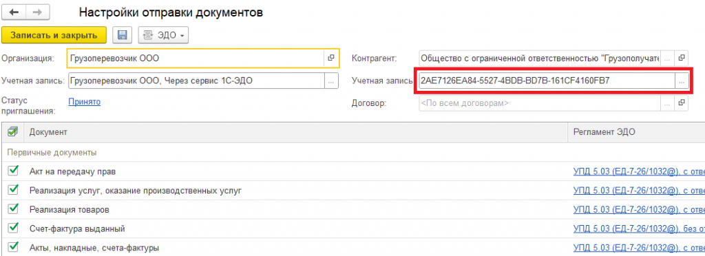Open УПД link for Реализация товаров
This screenshot has width=705, height=256.
639,210
